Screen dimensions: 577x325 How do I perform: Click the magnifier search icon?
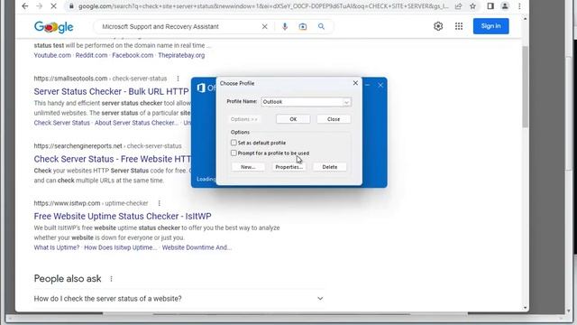point(321,26)
